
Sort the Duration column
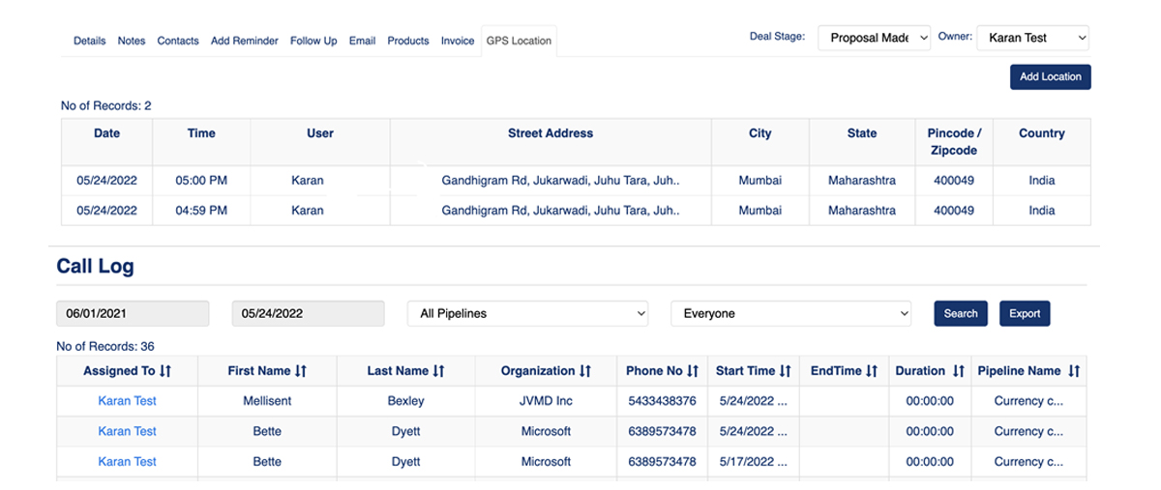click(958, 371)
